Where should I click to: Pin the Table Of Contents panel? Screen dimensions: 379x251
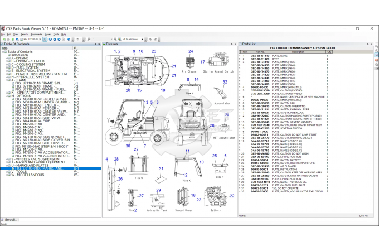[95, 44]
